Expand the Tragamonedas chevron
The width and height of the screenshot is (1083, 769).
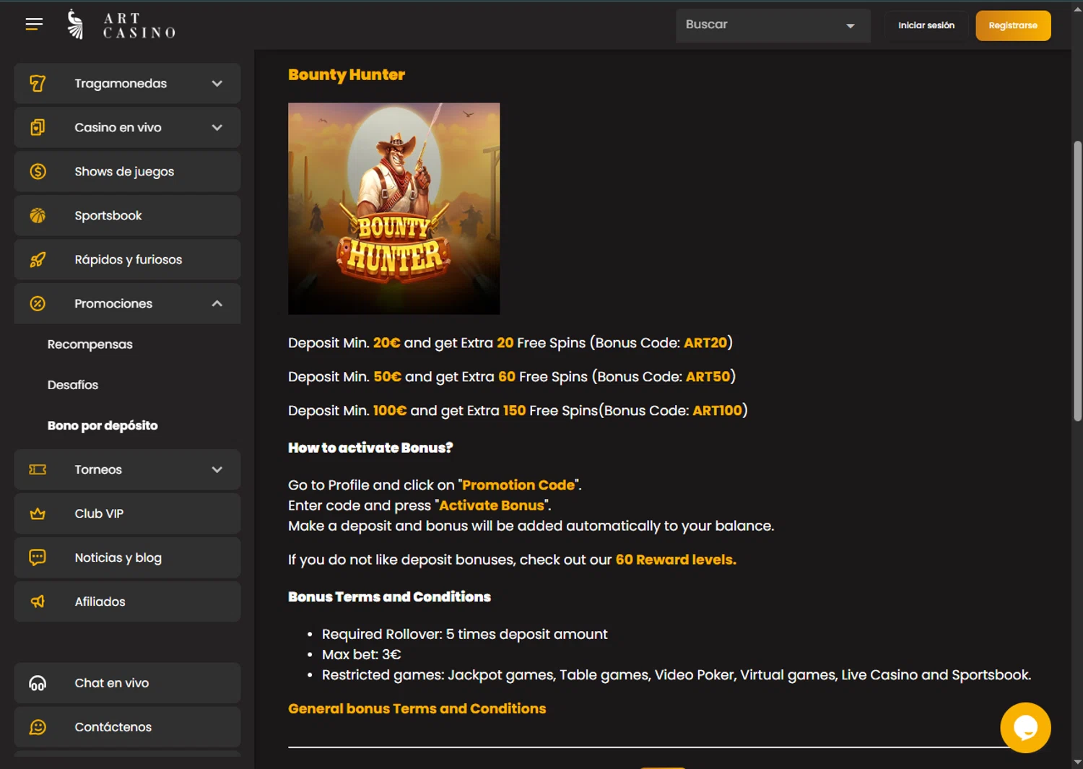(217, 84)
